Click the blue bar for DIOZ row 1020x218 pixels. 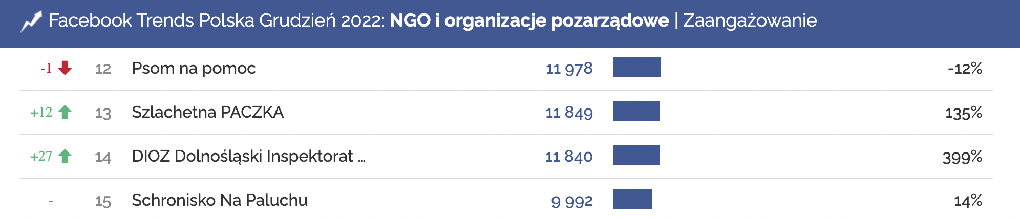[636, 156]
